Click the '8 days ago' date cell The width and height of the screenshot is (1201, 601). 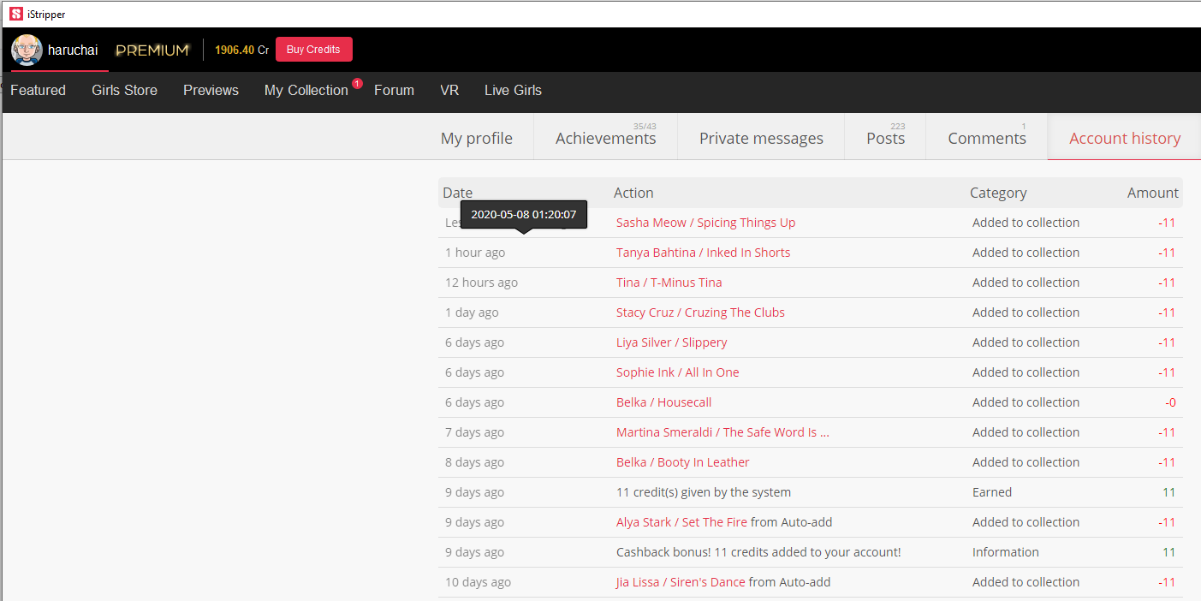tap(474, 462)
